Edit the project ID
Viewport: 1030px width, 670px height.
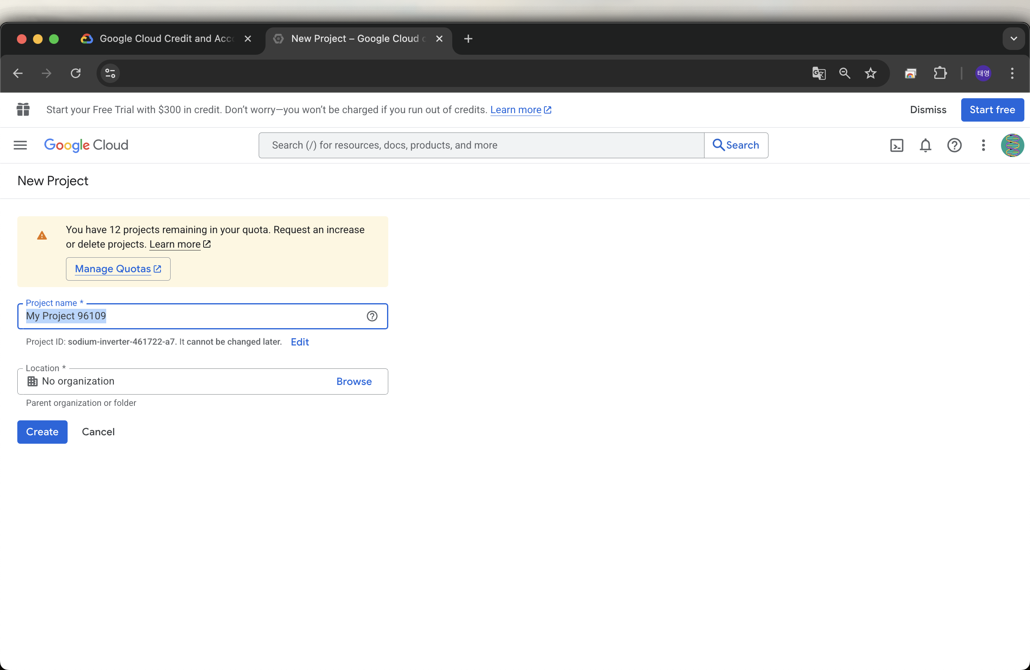coord(299,342)
